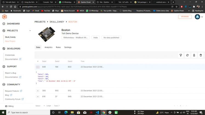Switch to the Analytics tab
The height and width of the screenshot is (115, 205).
[49, 47]
